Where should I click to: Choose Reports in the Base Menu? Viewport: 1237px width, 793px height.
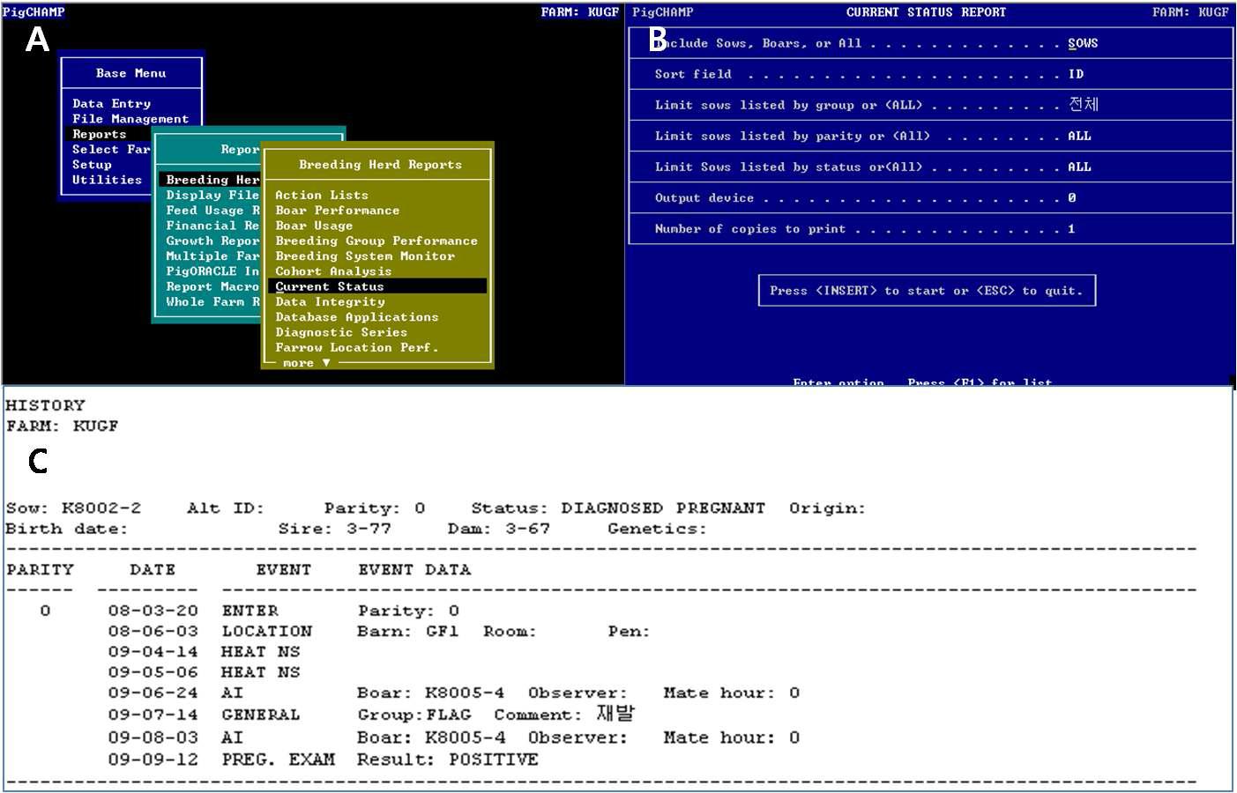coord(100,134)
